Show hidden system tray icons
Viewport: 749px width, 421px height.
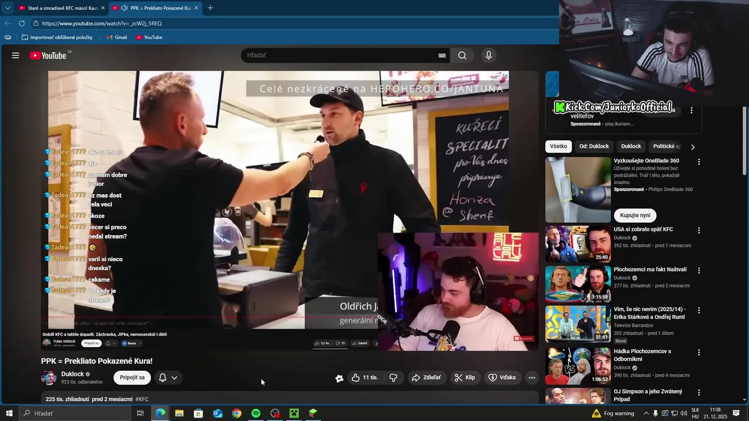pyautogui.click(x=646, y=413)
